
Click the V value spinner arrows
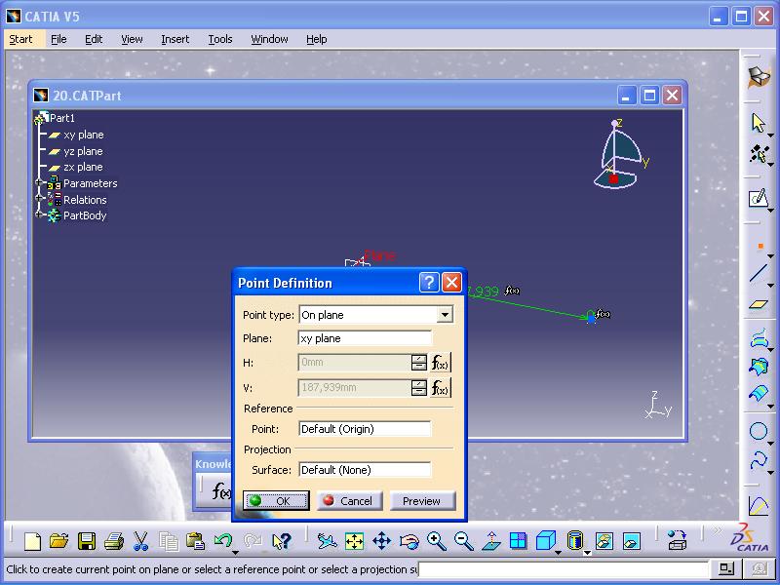[x=419, y=388]
